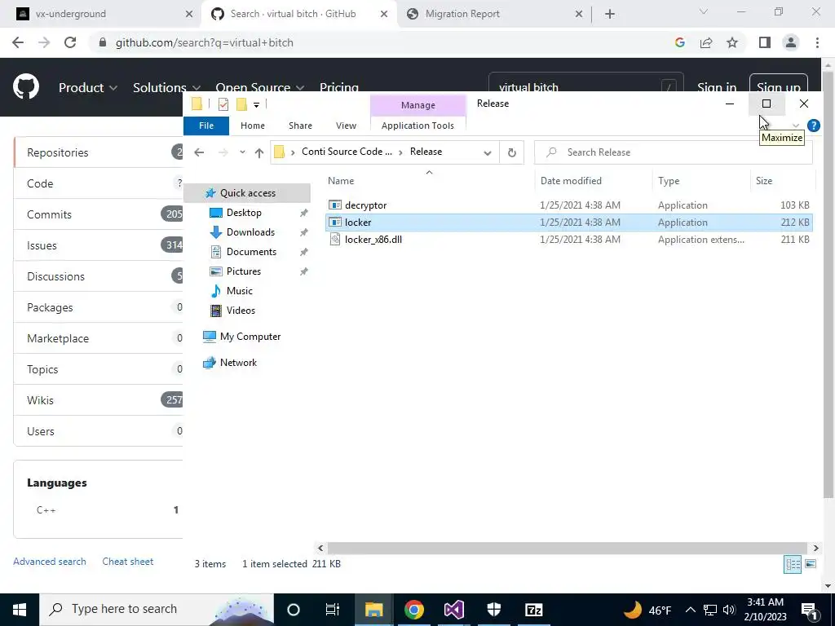Open GitHub home logo in Chrome
This screenshot has width=835, height=626.
[26, 87]
